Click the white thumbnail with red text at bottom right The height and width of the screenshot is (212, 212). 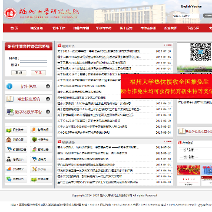[x=188, y=181]
